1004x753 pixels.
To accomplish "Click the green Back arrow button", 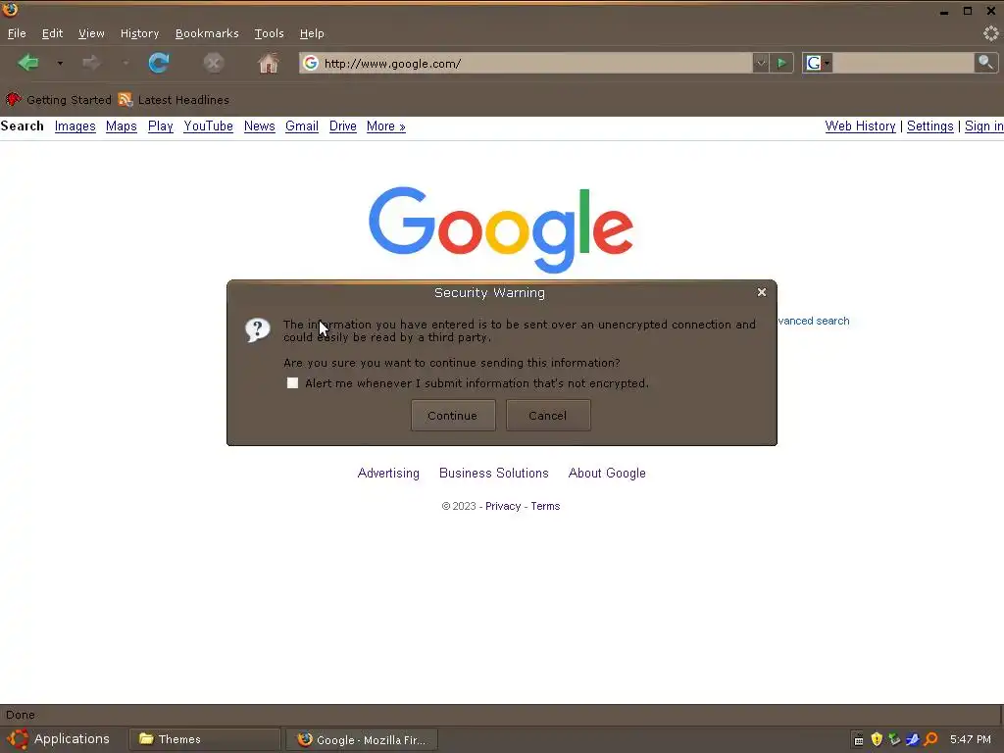I will tap(28, 63).
